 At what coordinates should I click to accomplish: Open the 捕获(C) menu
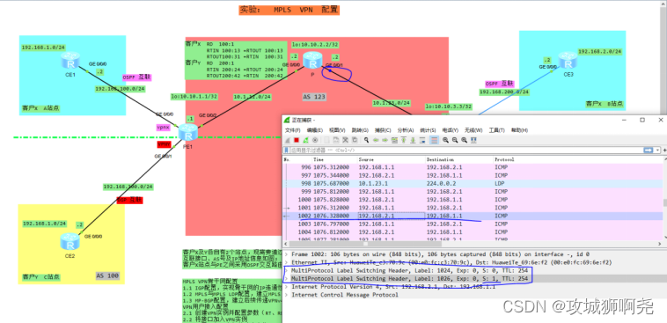pos(383,130)
